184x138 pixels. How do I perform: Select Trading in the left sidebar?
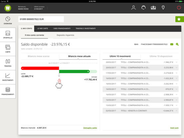pos(8,63)
